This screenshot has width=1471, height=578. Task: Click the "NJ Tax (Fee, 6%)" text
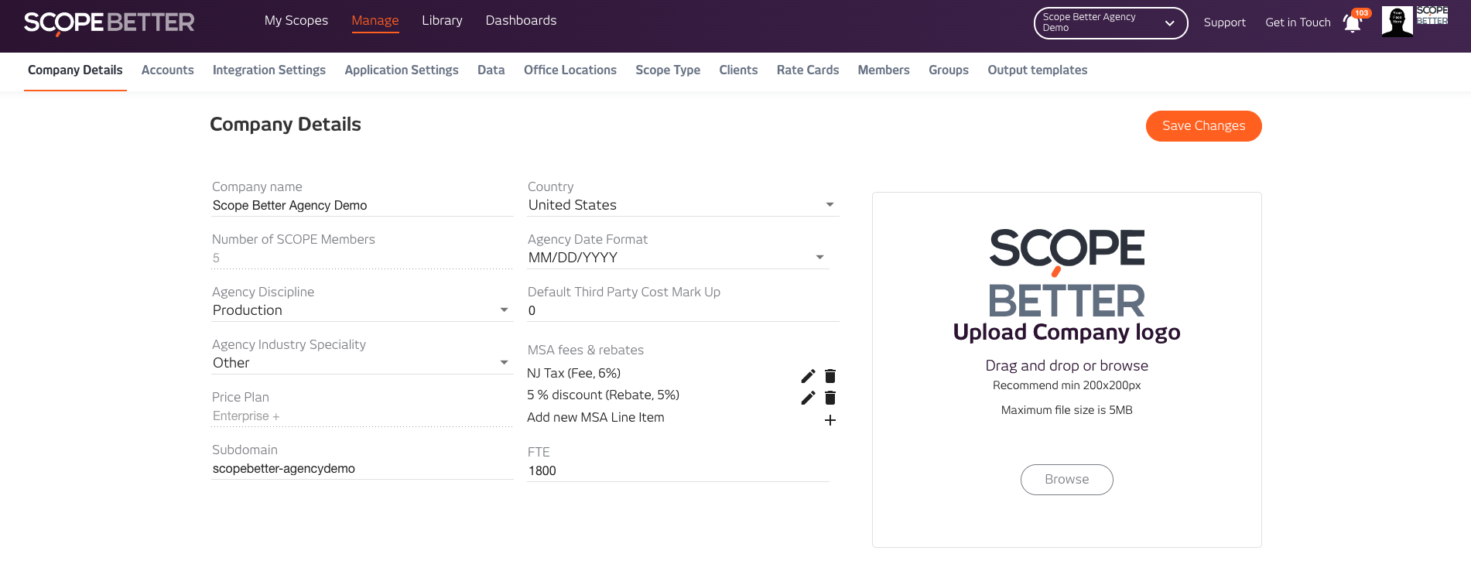[x=574, y=373]
